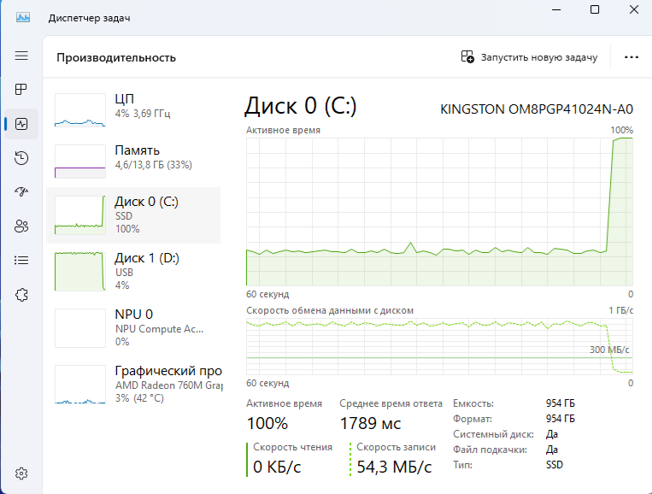Open the Details page icon

tap(21, 260)
